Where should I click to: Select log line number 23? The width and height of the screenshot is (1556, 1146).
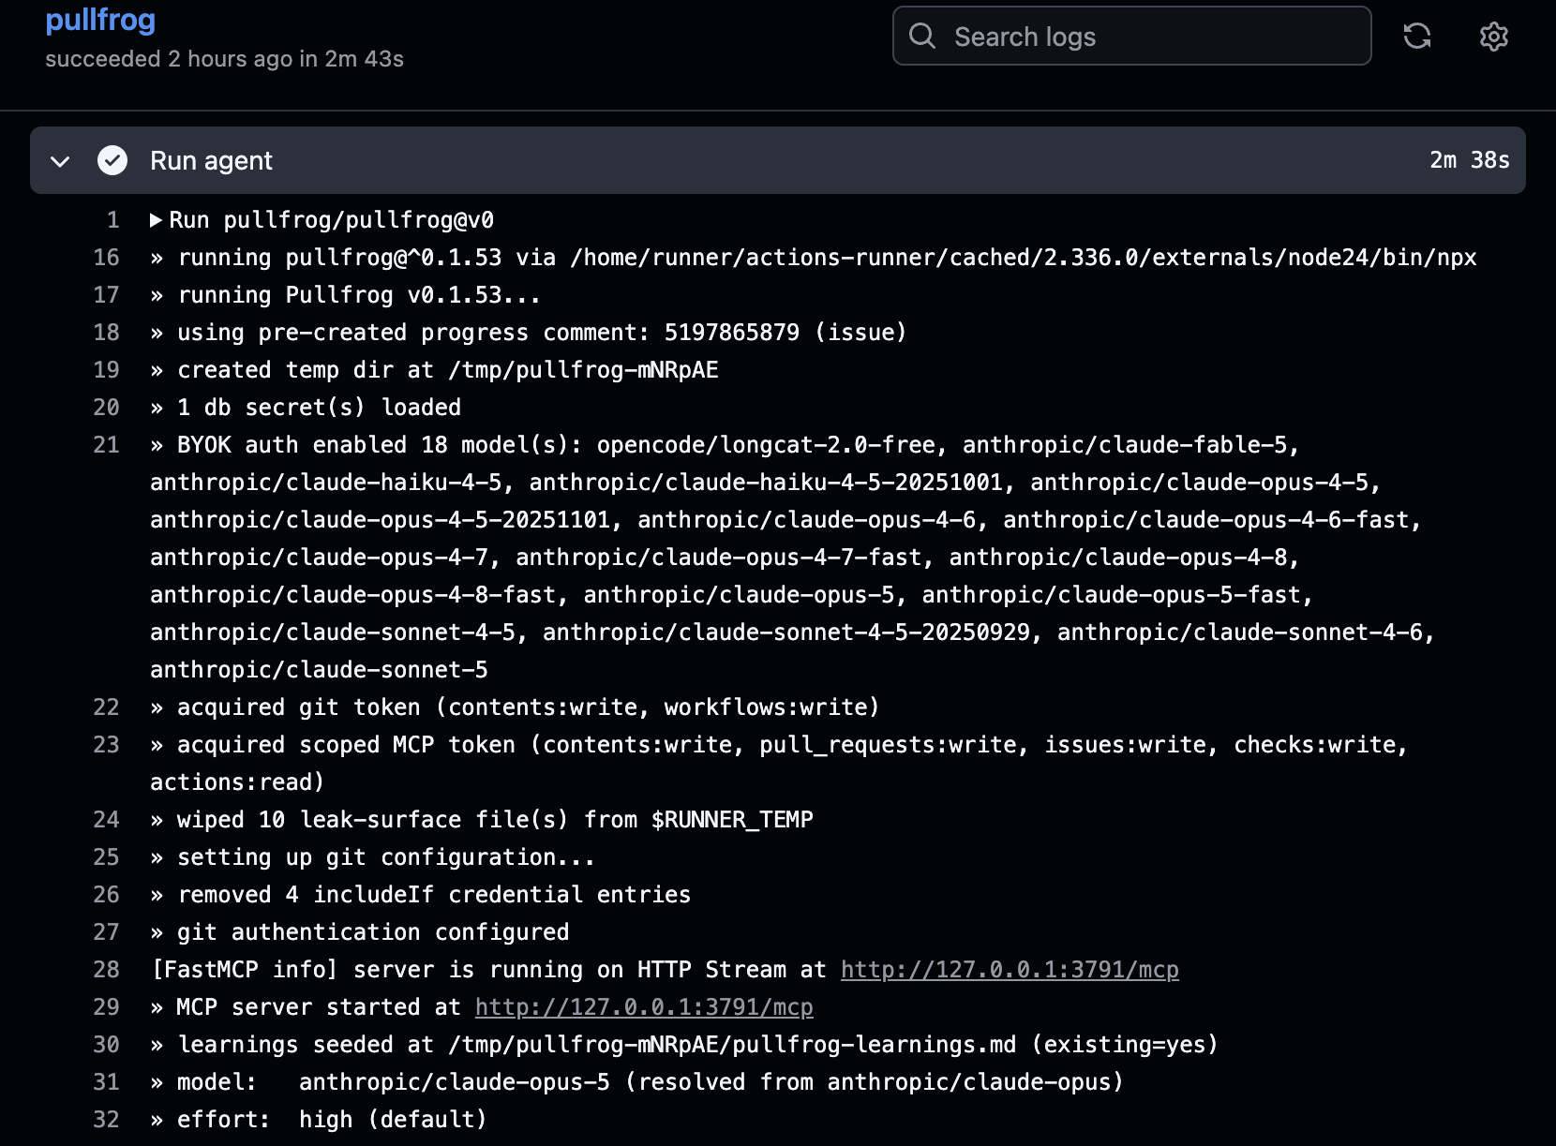[x=107, y=745]
